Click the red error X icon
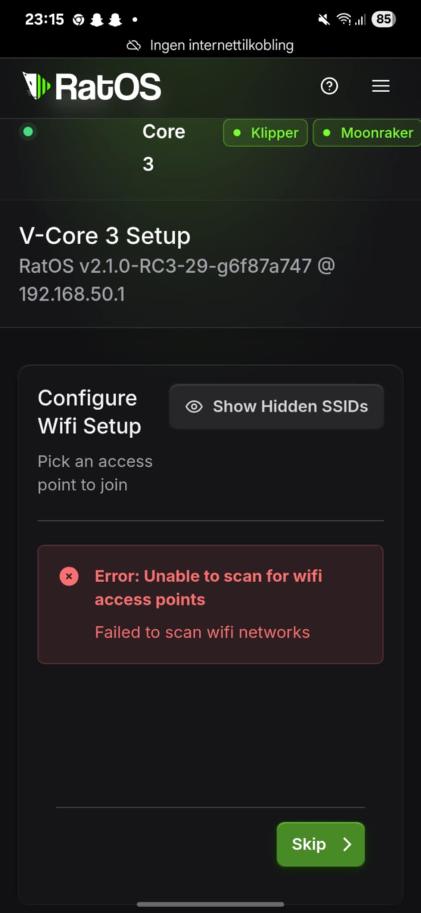Screen dimensions: 421x913 tap(69, 576)
